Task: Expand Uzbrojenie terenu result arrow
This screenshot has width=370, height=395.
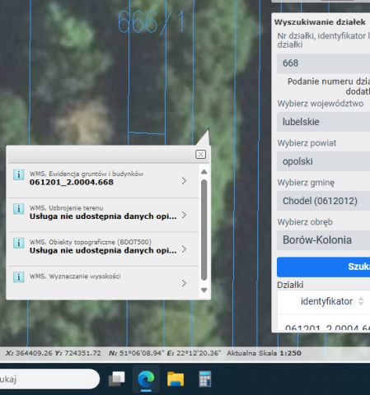Action: click(185, 215)
